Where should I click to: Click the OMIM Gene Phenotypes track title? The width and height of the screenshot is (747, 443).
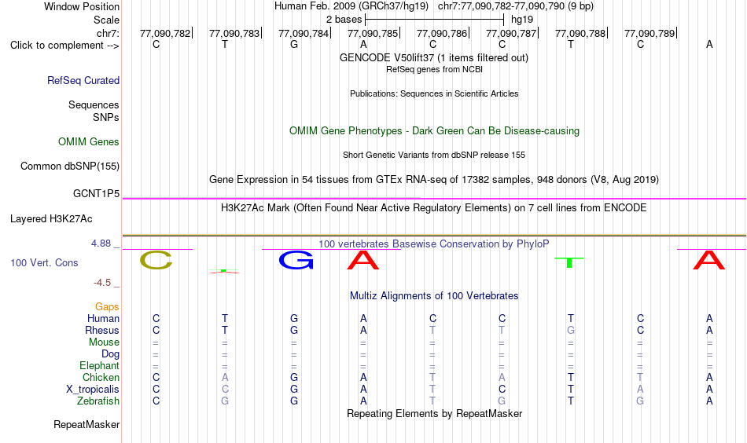tap(434, 131)
